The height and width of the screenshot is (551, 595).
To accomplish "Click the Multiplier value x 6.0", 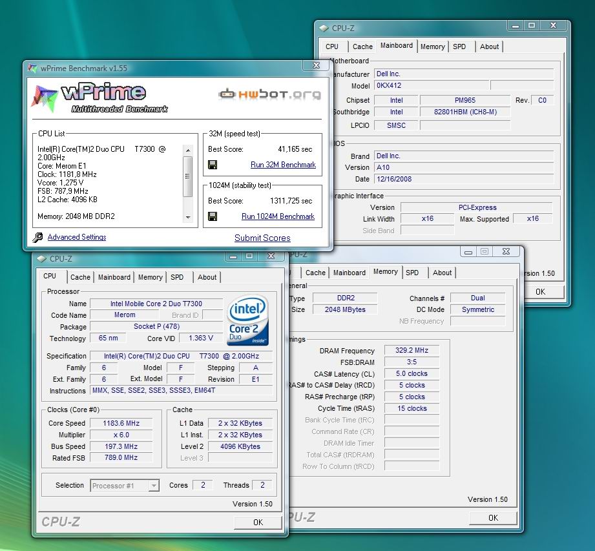I will coord(121,435).
